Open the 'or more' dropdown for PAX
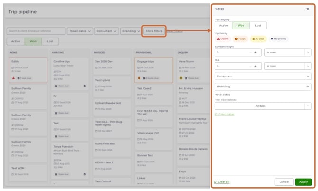 coord(288,66)
